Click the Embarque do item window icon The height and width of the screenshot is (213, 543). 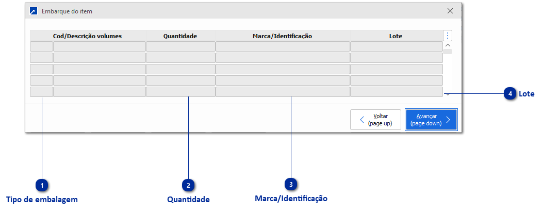click(34, 11)
